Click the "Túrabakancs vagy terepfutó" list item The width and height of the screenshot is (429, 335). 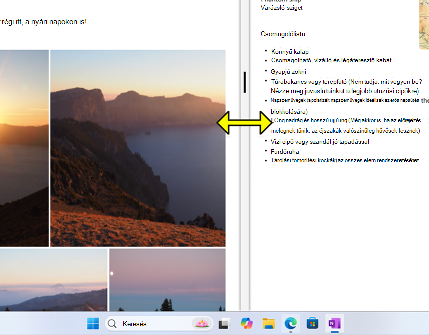click(346, 86)
